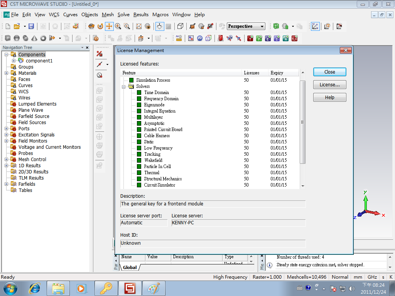This screenshot has width=395, height=296.
Task: Create a new project with the blank page icon
Action: 8,26
